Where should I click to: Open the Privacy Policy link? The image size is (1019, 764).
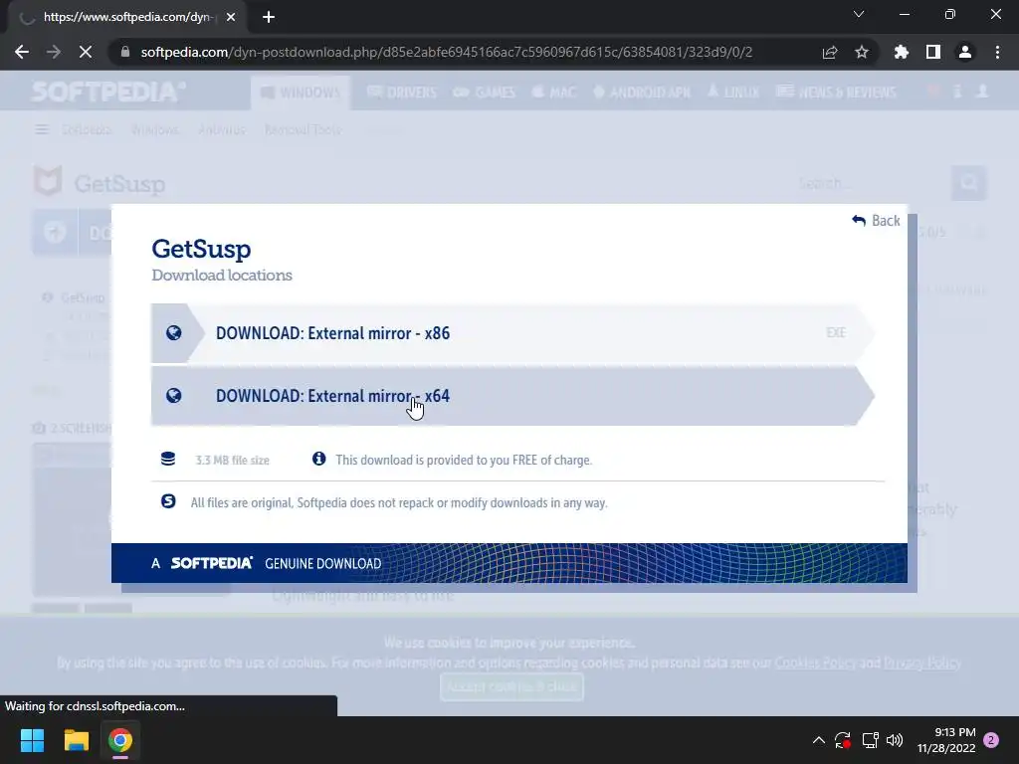tap(922, 663)
